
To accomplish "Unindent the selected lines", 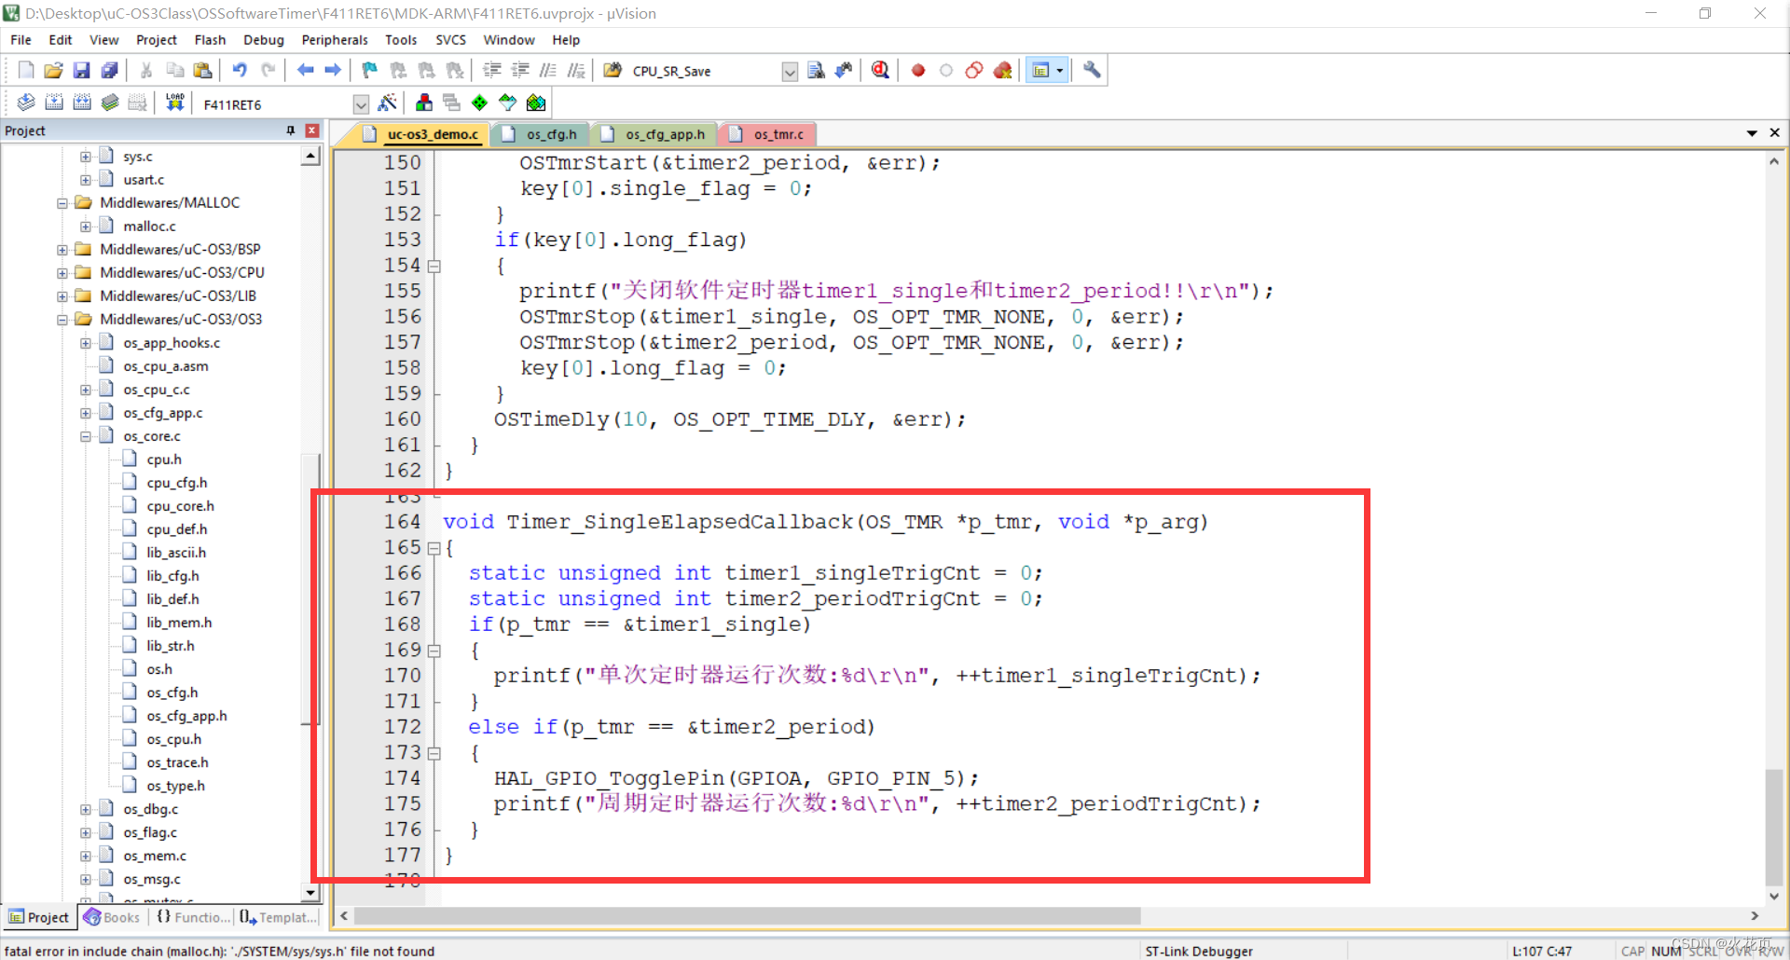I will [520, 70].
